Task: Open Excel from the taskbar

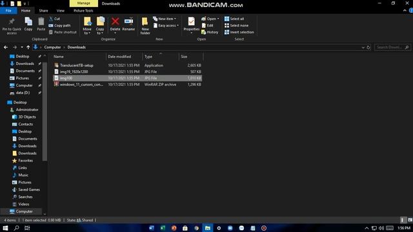Action: click(163, 227)
